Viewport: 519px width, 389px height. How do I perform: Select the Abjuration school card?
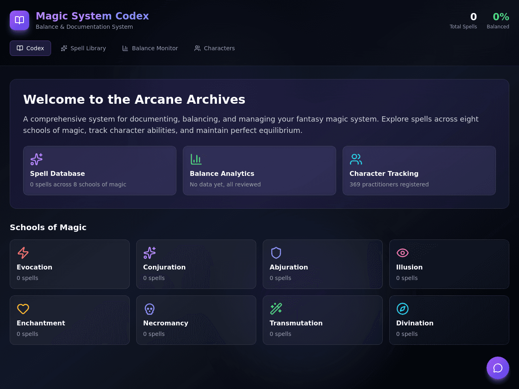tap(323, 264)
